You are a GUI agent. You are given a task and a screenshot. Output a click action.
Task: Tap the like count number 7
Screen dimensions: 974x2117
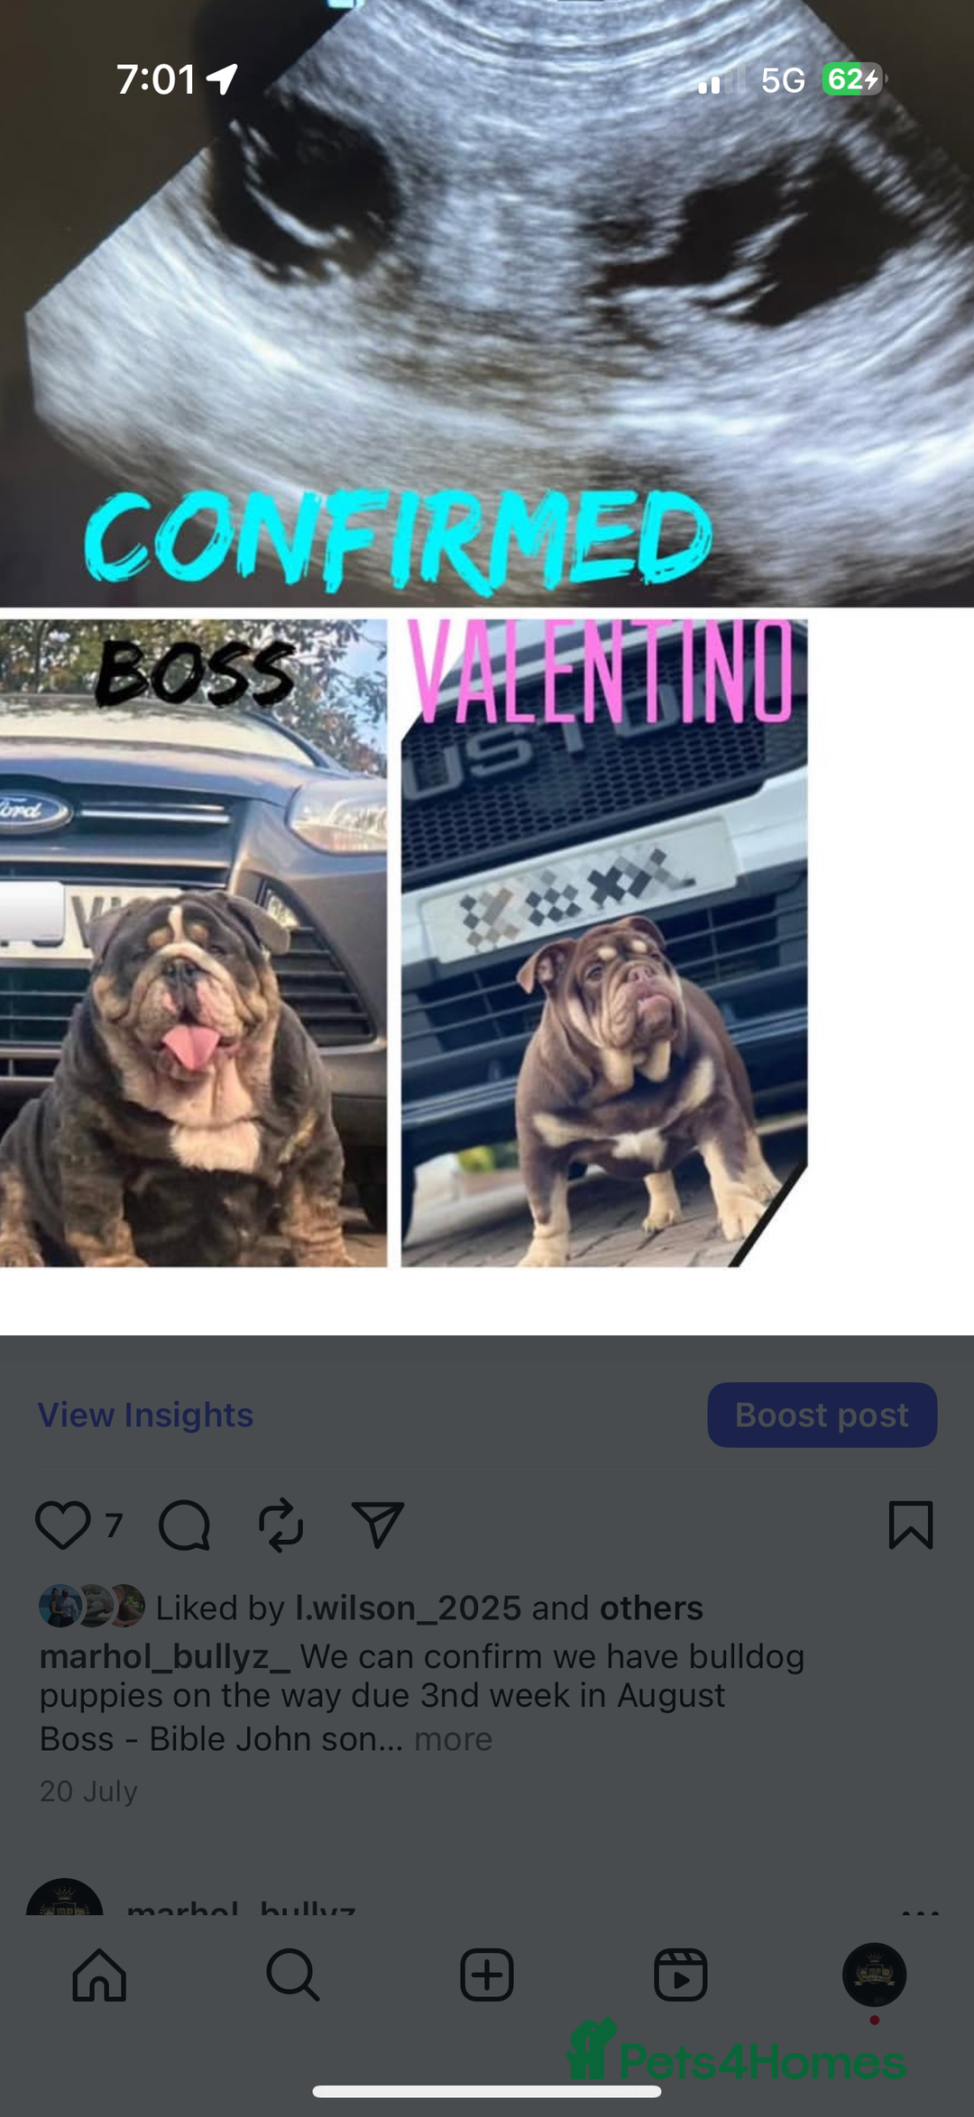click(114, 1526)
